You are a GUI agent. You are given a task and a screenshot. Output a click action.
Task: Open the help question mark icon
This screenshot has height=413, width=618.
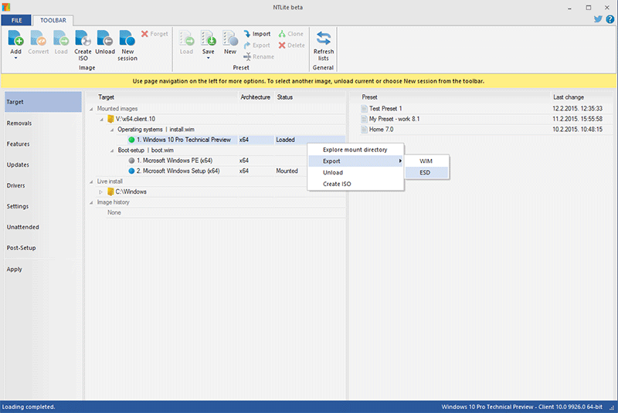[x=610, y=19]
